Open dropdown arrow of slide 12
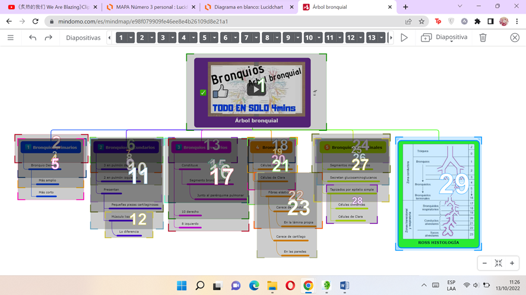 pos(360,37)
